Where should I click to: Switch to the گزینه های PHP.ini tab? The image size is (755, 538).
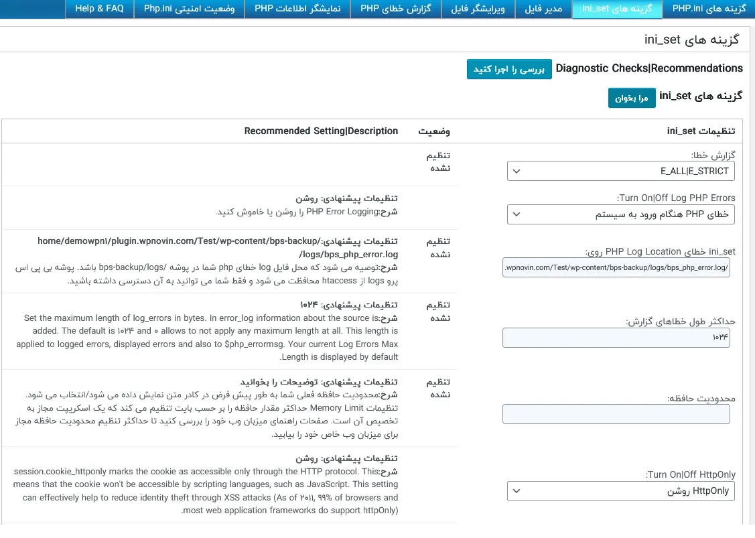tap(709, 9)
